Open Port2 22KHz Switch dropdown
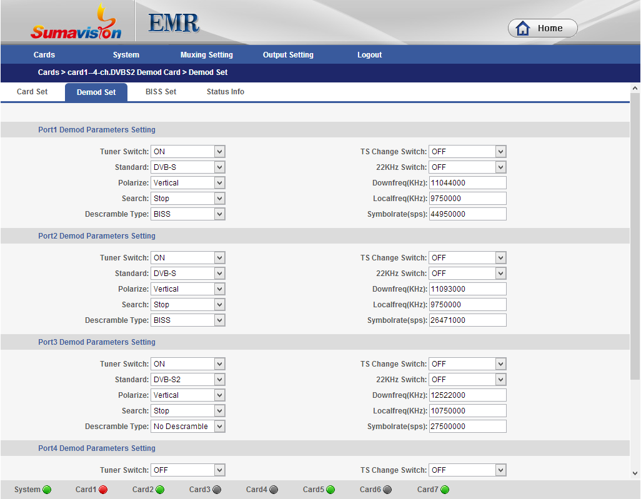641x499 pixels. 467,274
